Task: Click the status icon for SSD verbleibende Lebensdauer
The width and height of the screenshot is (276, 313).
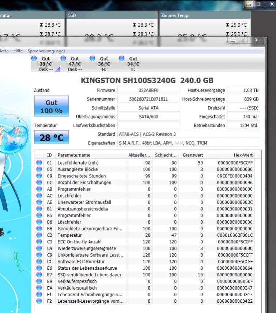Action: pos(39,275)
